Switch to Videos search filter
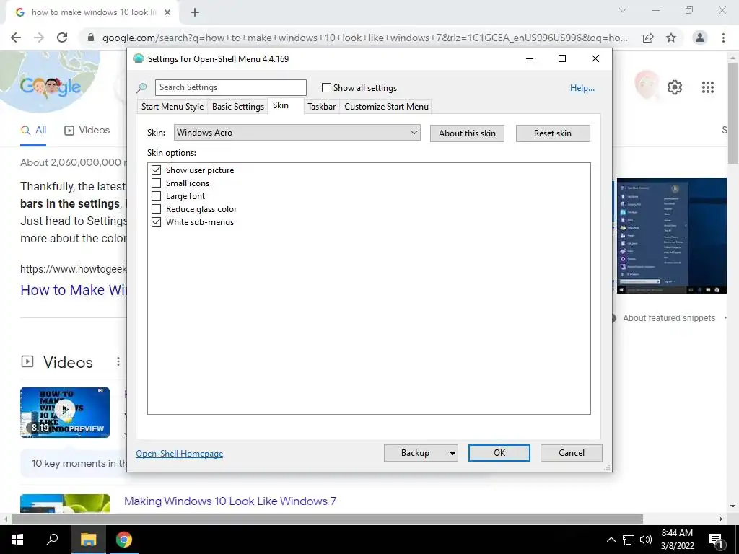 [x=87, y=131]
